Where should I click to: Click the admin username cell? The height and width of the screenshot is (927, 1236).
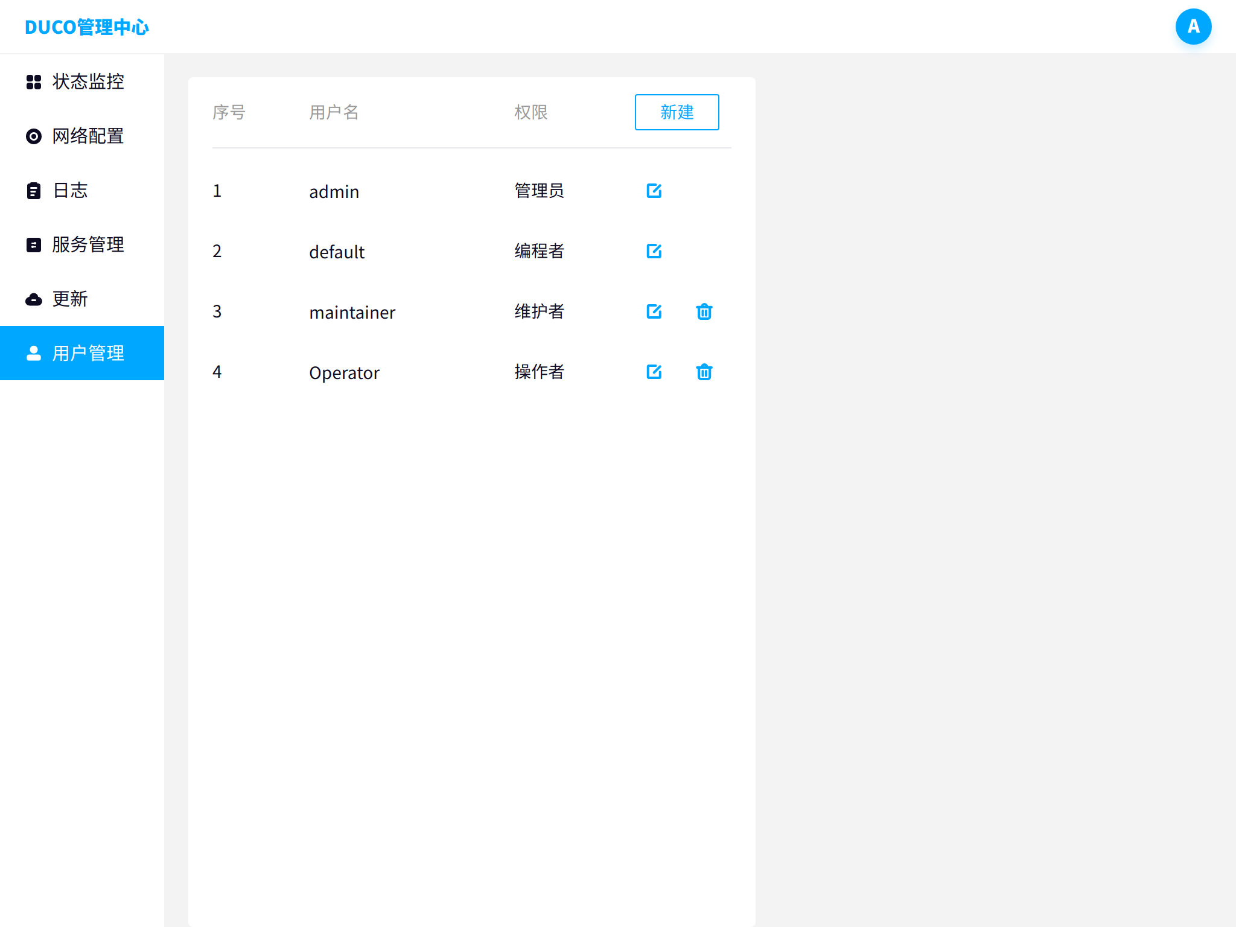[334, 192]
